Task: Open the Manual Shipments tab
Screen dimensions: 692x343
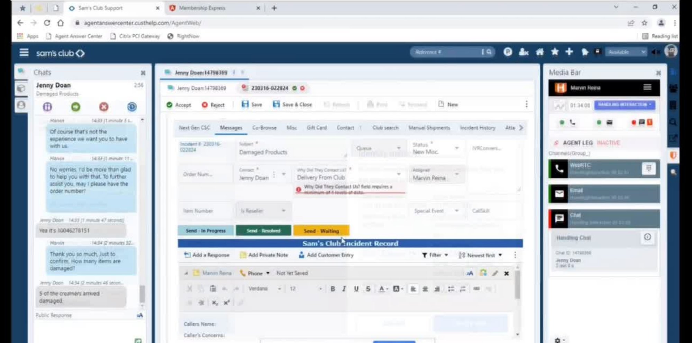Action: click(x=429, y=128)
